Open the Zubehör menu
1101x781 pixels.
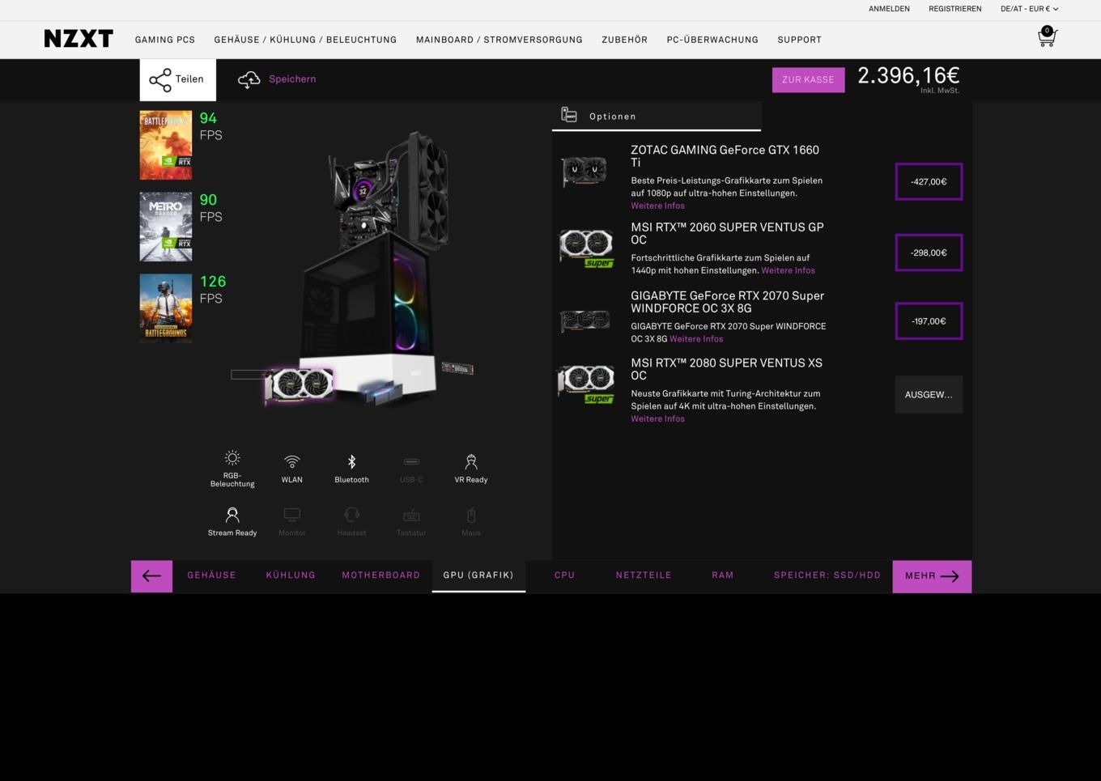624,40
